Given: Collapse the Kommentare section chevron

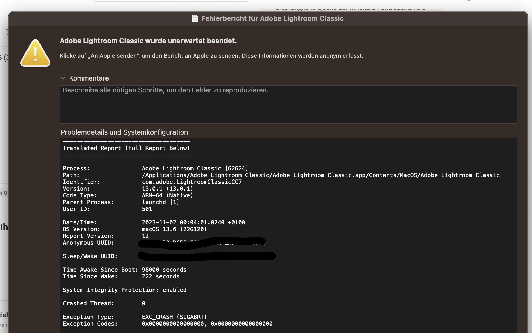Looking at the screenshot, I should click(x=63, y=78).
